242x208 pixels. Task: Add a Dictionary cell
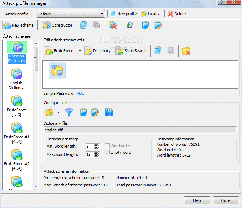[x=97, y=51]
